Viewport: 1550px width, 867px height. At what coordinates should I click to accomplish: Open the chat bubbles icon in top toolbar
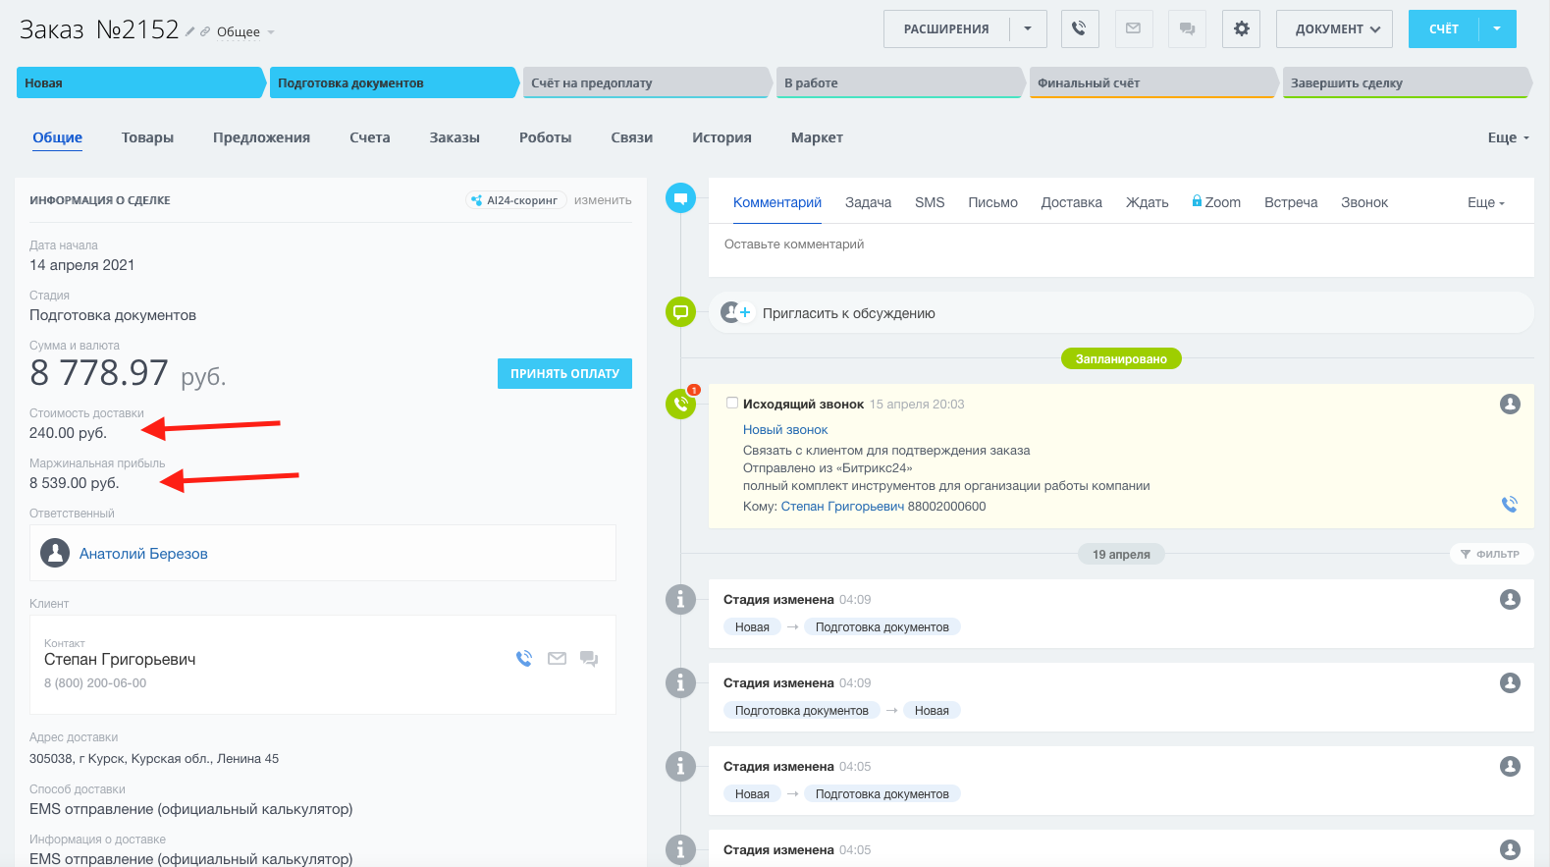(1187, 29)
